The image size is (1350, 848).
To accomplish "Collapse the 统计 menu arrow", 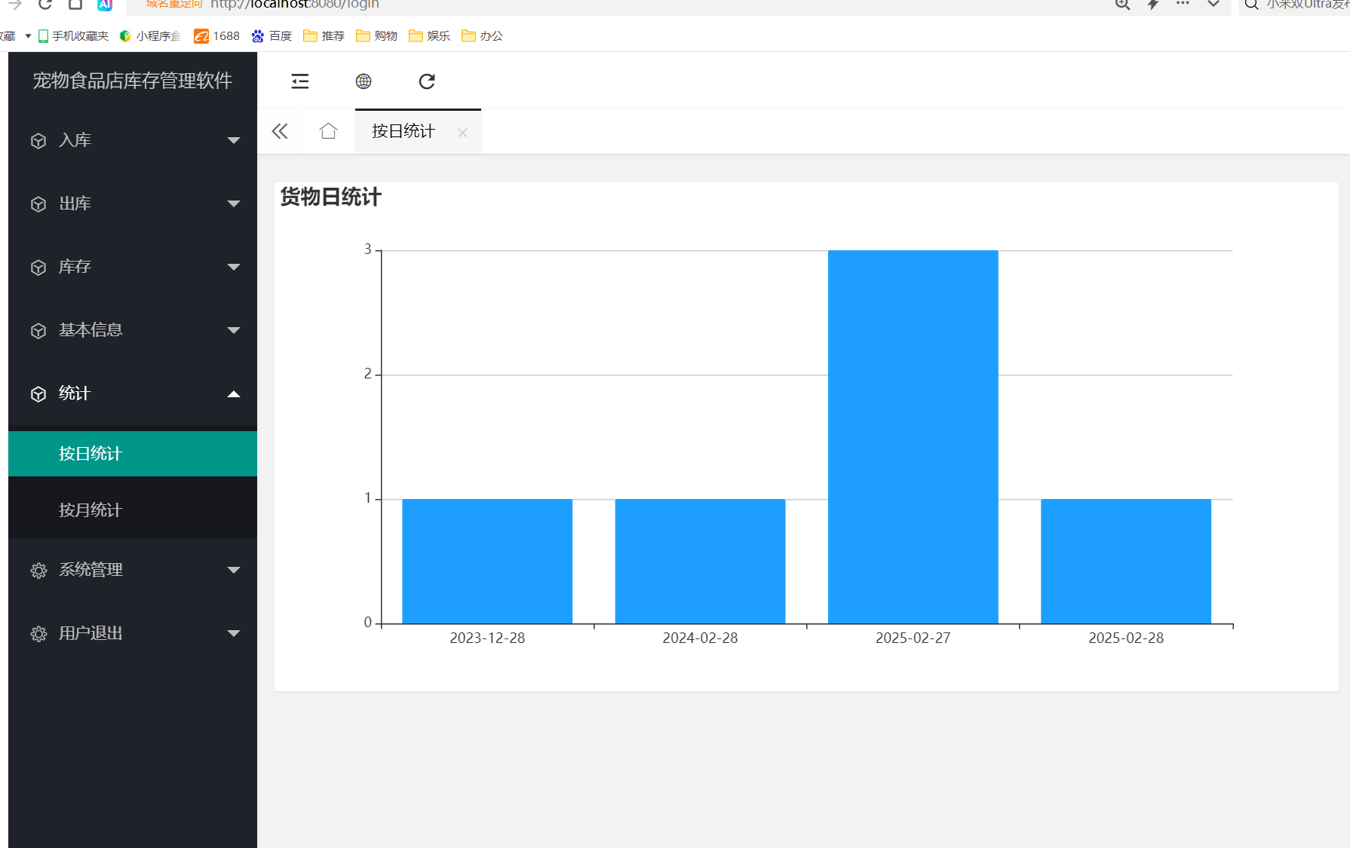I will (234, 393).
